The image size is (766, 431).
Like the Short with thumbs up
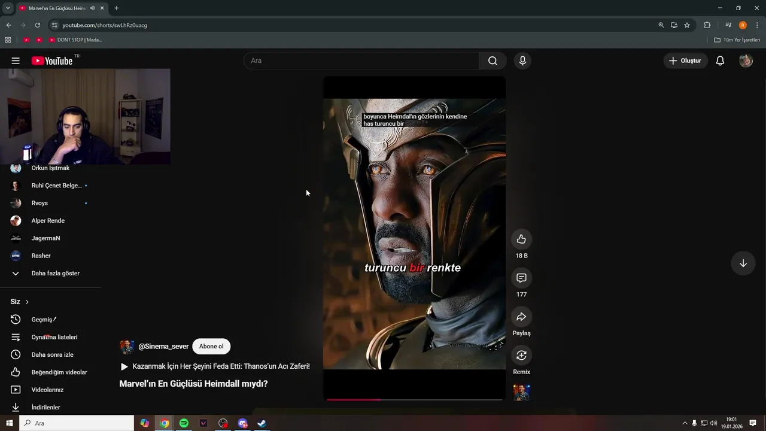(521, 239)
